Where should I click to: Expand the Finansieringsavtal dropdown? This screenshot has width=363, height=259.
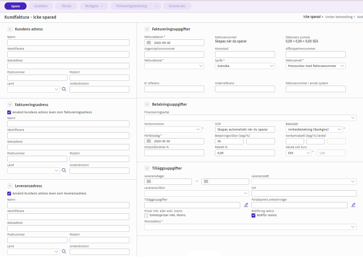tap(250, 118)
